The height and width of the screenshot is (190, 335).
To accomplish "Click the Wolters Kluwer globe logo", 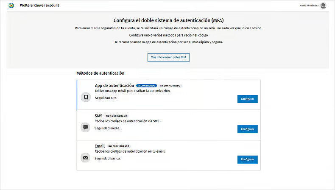I will [x=11, y=6].
